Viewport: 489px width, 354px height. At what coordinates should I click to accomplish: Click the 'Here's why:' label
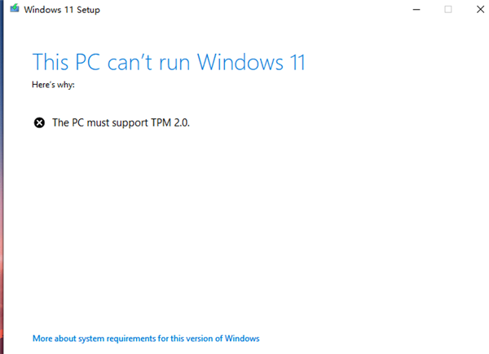click(x=53, y=84)
